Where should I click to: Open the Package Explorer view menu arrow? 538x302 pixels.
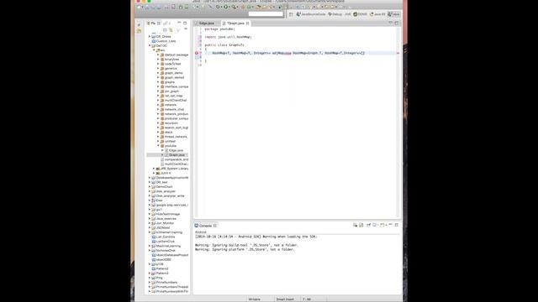pos(186,29)
